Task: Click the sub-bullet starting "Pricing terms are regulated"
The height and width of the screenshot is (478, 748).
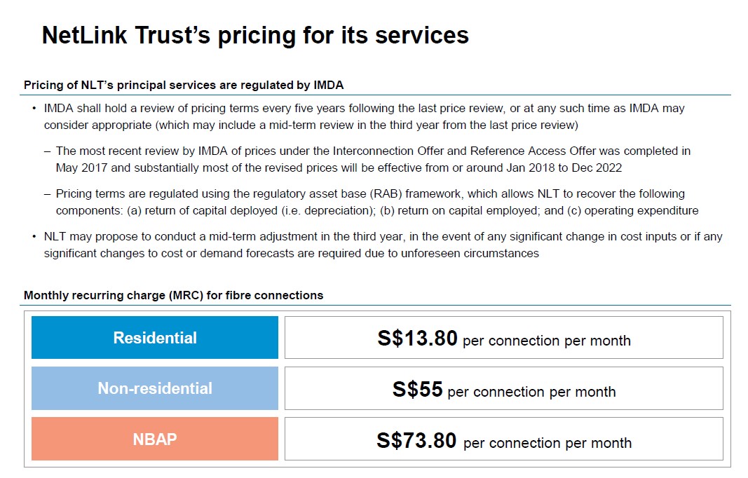Action: point(376,202)
